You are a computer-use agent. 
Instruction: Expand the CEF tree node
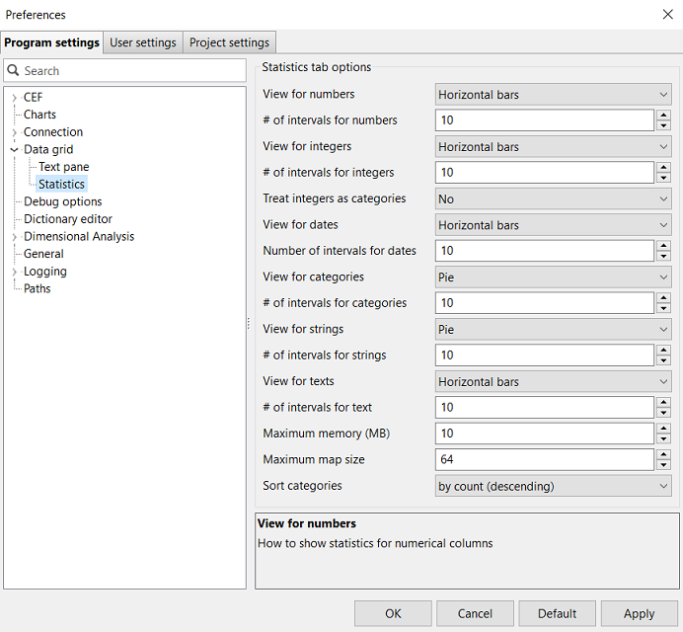tap(15, 98)
